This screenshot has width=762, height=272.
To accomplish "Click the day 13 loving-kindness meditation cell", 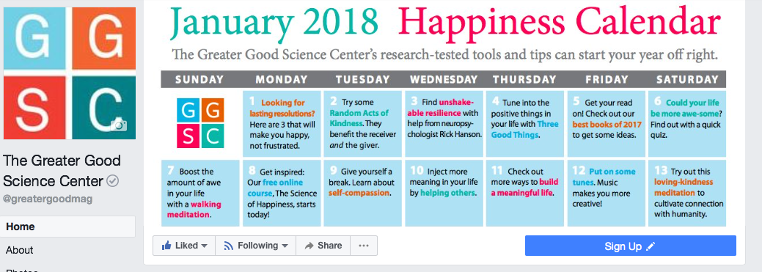I will pos(687,193).
